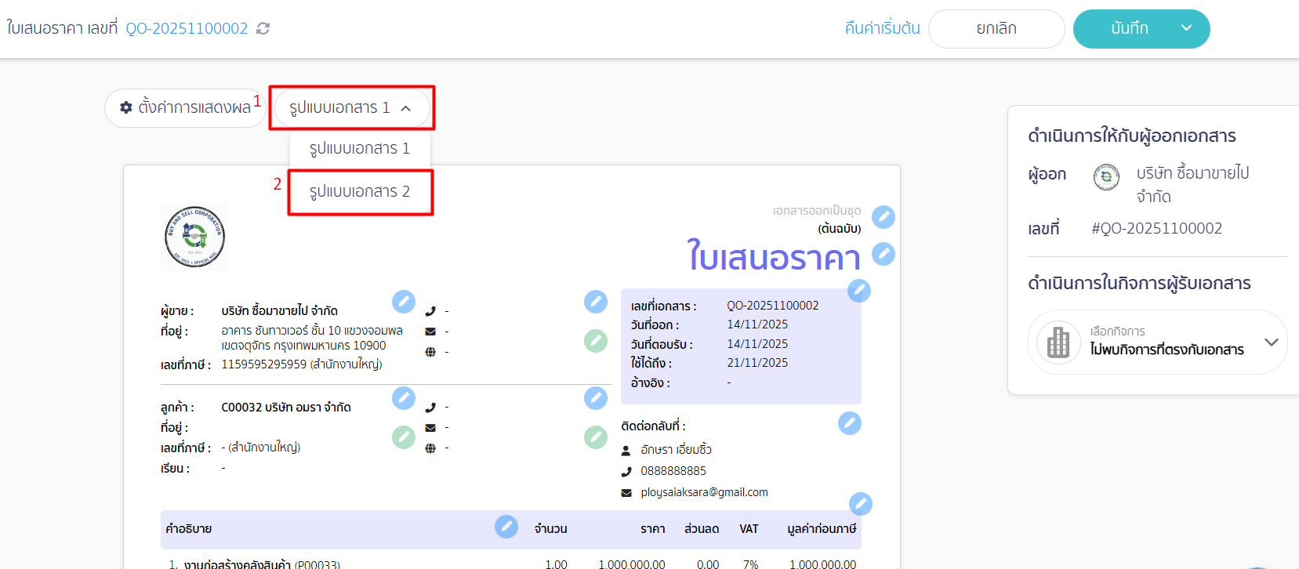1299x569 pixels.
Task: Click document number value QO-20251100002 in info box
Action: pyautogui.click(x=772, y=306)
